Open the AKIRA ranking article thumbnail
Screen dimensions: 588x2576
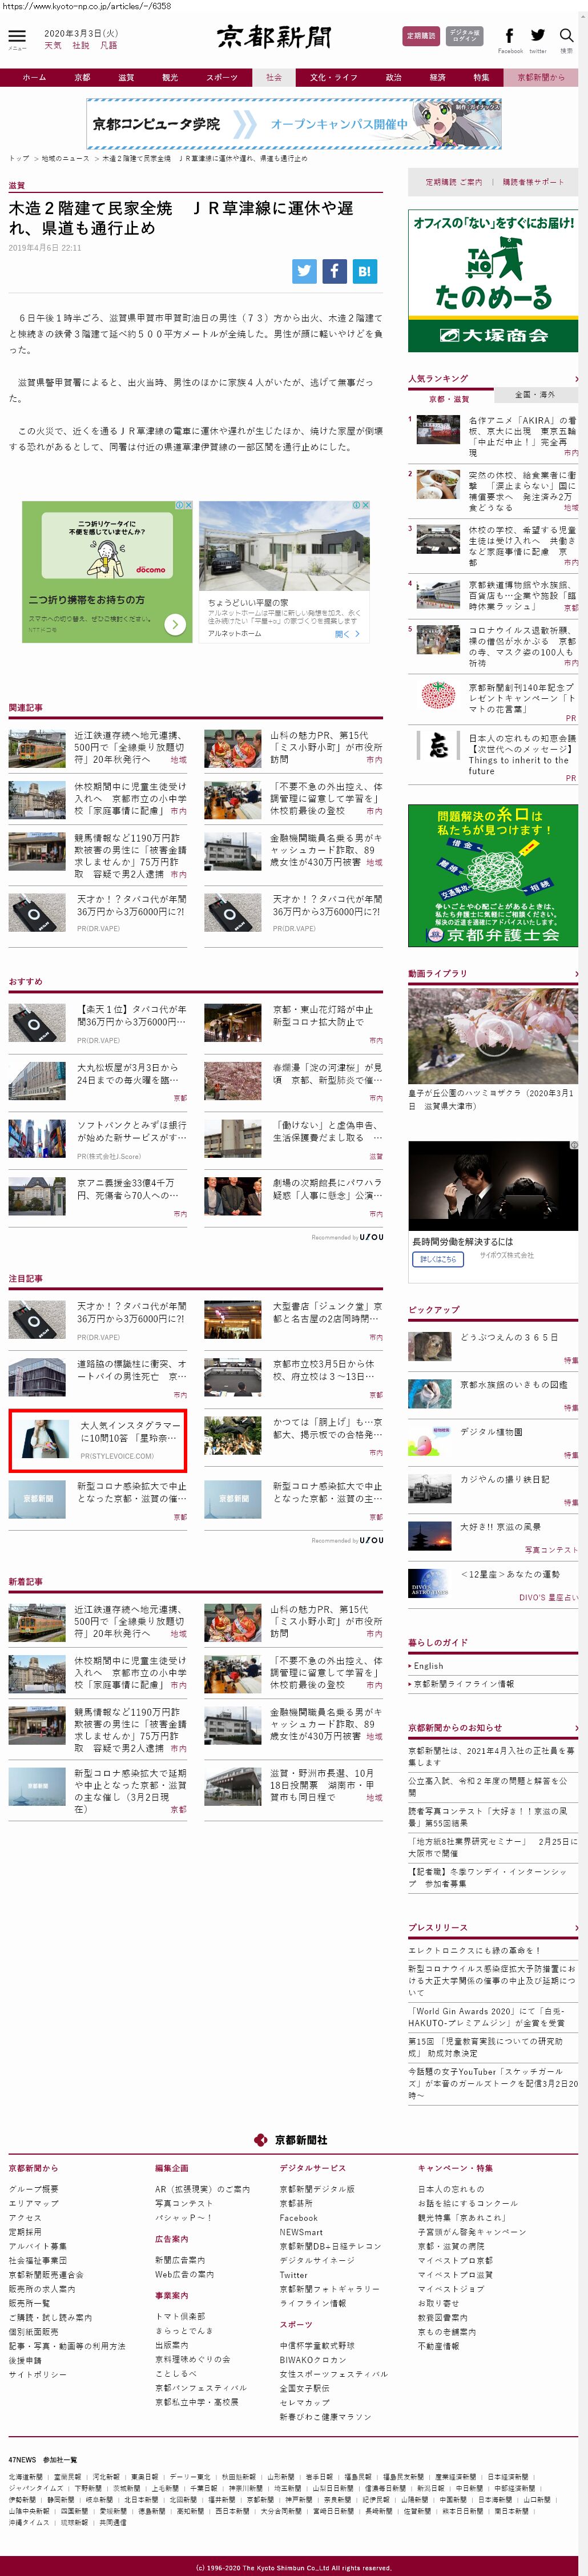438,430
